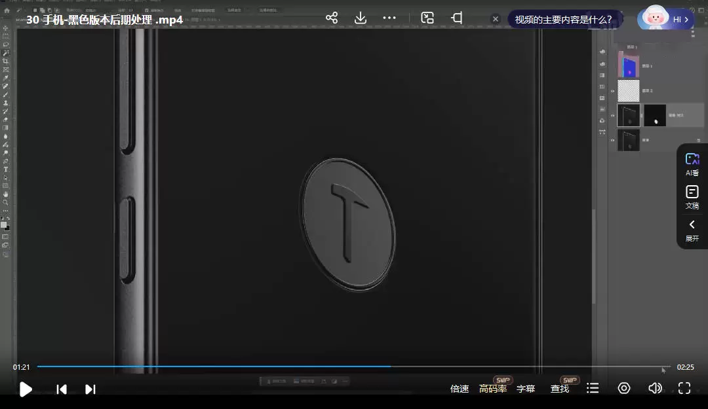Open the AI看 assistant panel

(692, 164)
